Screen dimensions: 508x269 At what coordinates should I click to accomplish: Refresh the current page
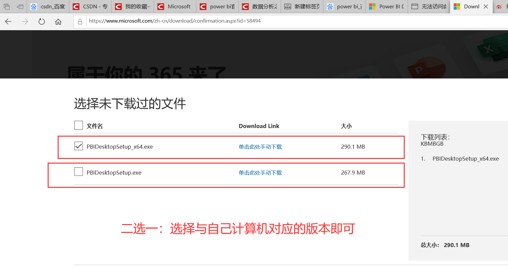coord(42,22)
